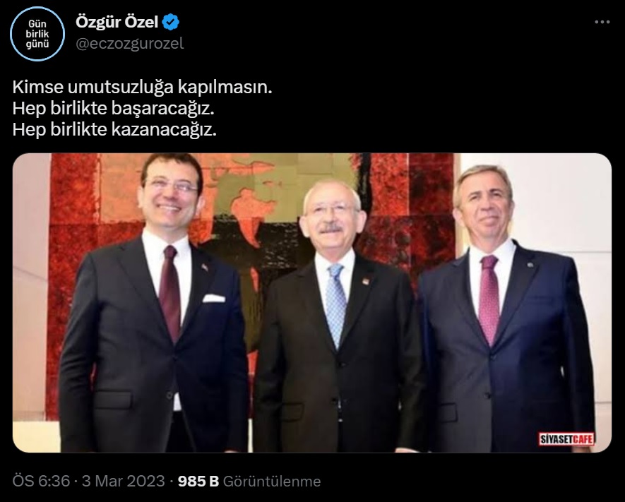The image size is (625, 502).
Task: Click the line "Hep birlikte kazanacağız."
Action: (115, 129)
